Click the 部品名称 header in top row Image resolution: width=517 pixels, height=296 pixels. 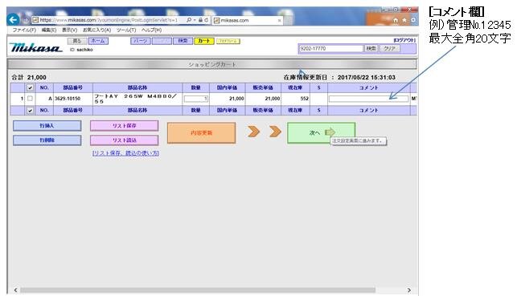coord(137,87)
